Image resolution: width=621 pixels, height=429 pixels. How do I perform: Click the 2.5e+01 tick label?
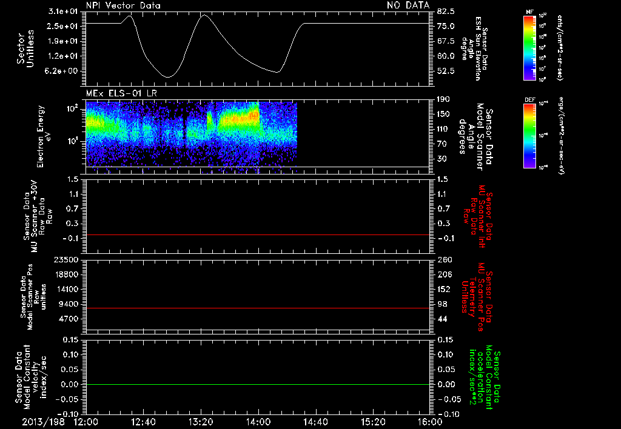pyautogui.click(x=63, y=26)
